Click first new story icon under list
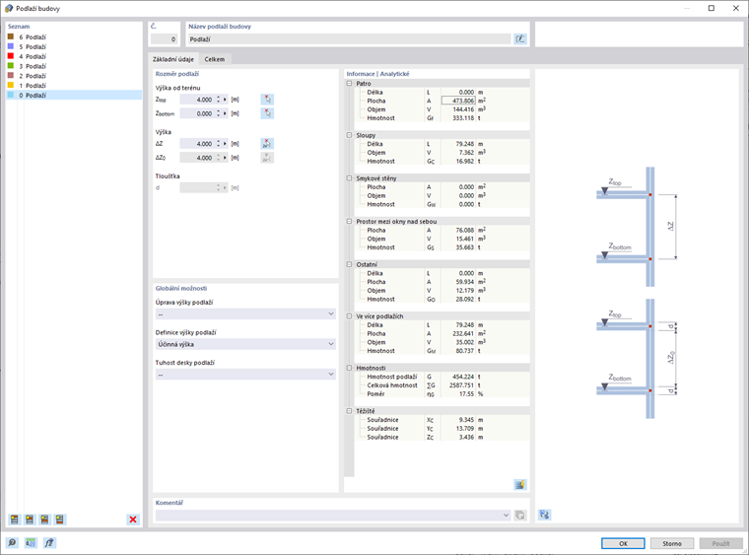Image resolution: width=749 pixels, height=555 pixels. (15, 520)
